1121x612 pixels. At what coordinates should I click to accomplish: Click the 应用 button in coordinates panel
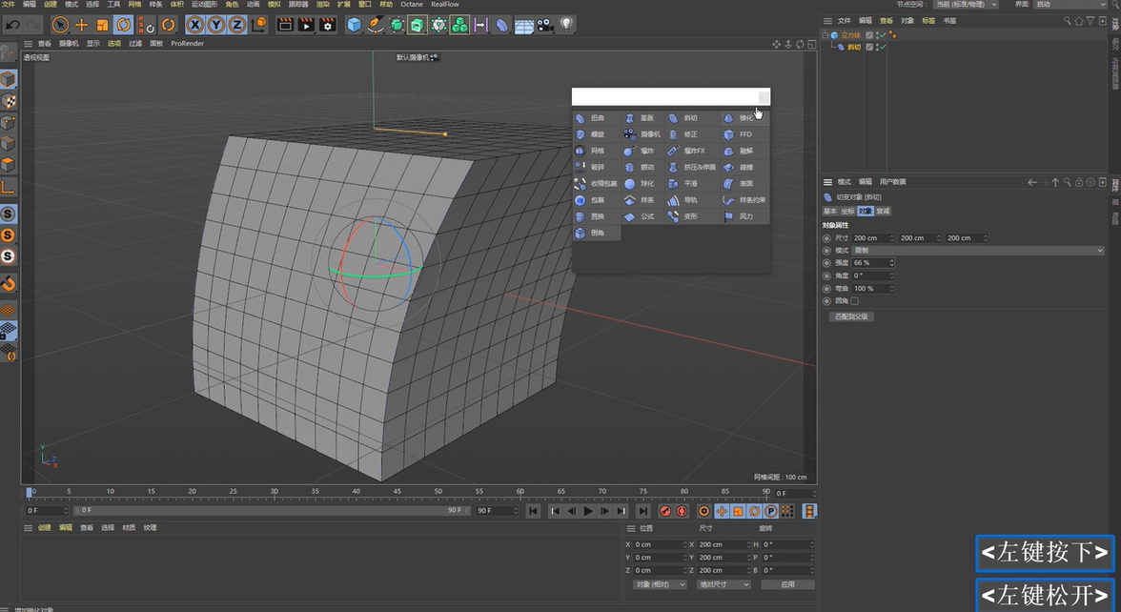tap(787, 585)
